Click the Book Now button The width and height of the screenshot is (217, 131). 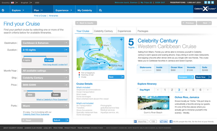click(203, 77)
